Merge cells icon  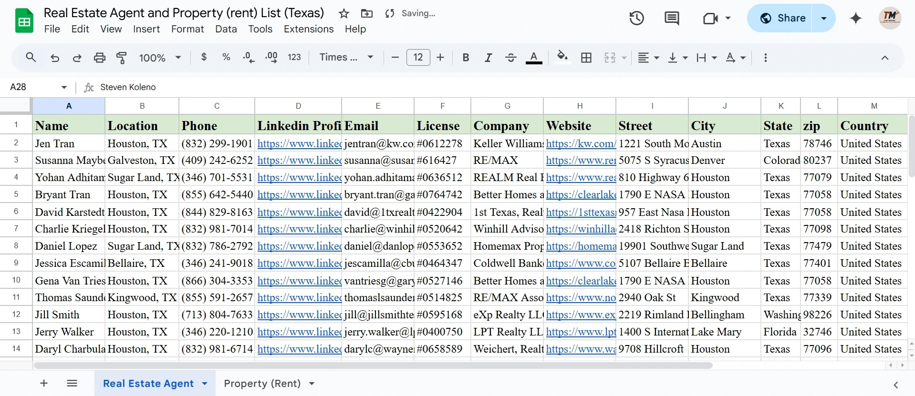(610, 58)
